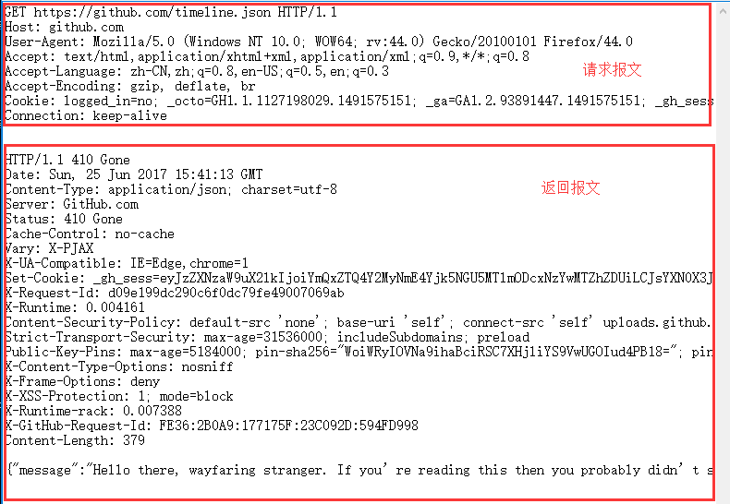Click the Accept-Language header line

[197, 71]
